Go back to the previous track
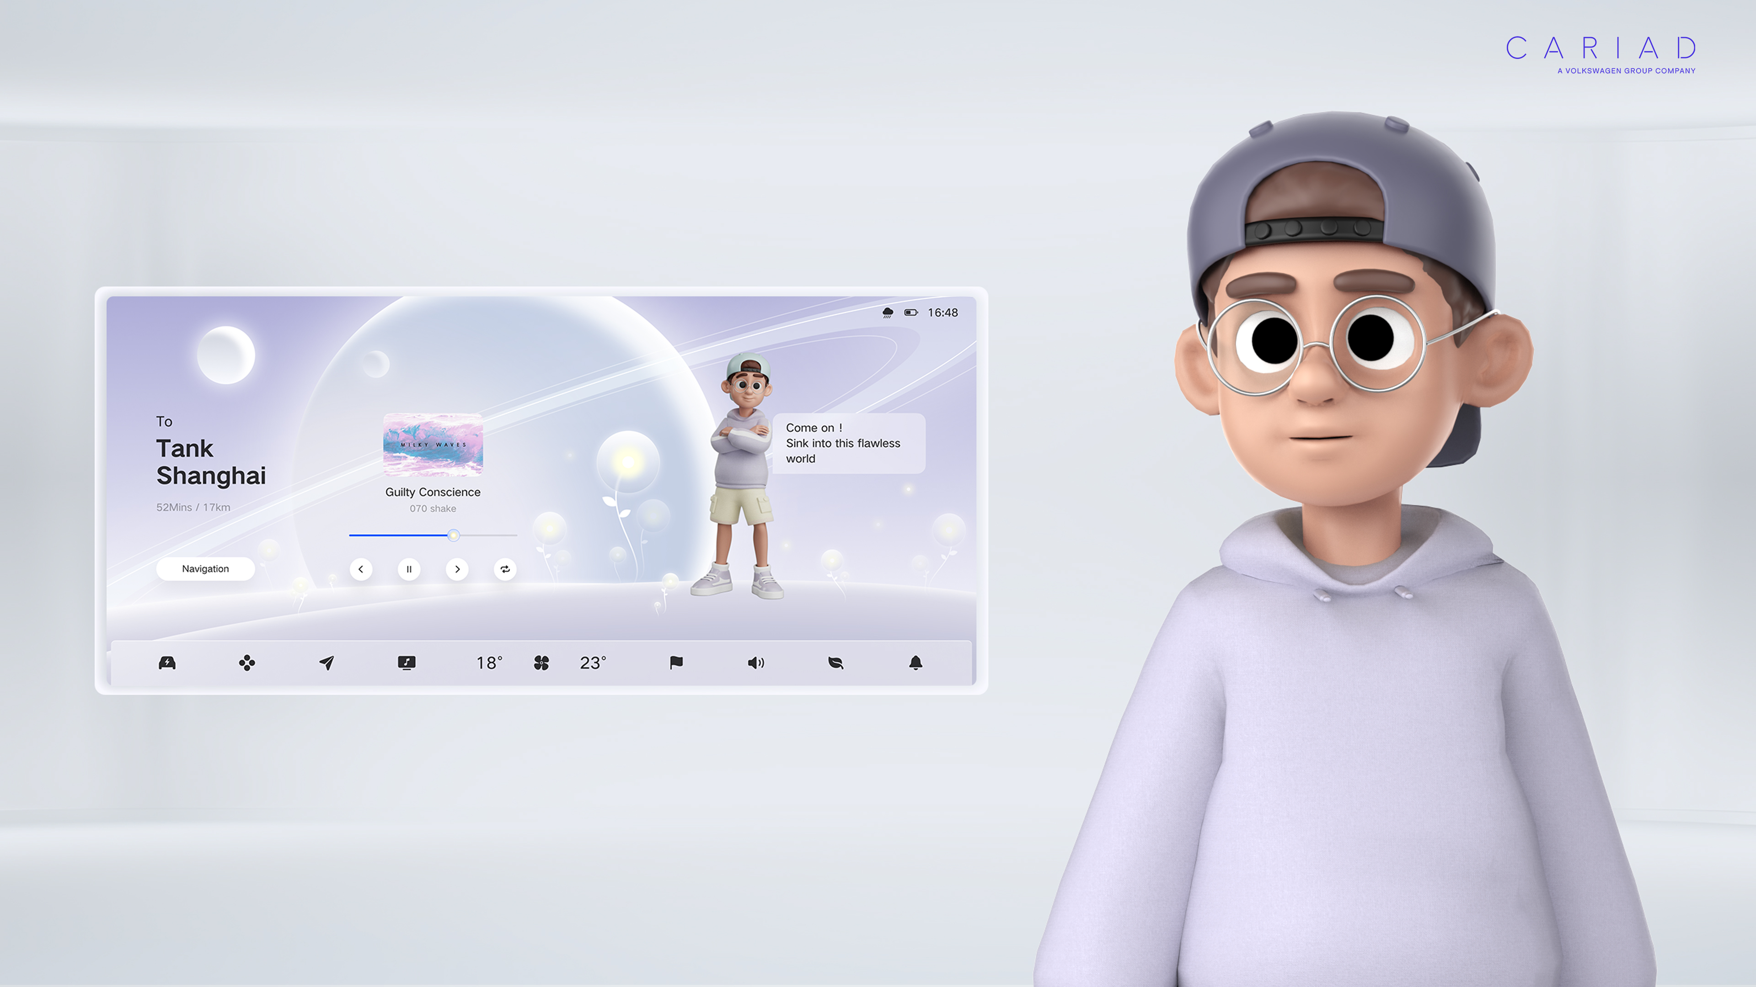This screenshot has width=1756, height=987. coord(361,569)
